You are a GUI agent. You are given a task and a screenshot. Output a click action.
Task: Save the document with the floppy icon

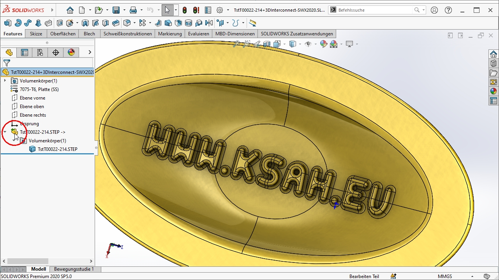116,10
